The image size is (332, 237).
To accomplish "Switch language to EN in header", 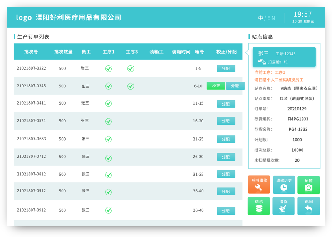I will pyautogui.click(x=271, y=18).
